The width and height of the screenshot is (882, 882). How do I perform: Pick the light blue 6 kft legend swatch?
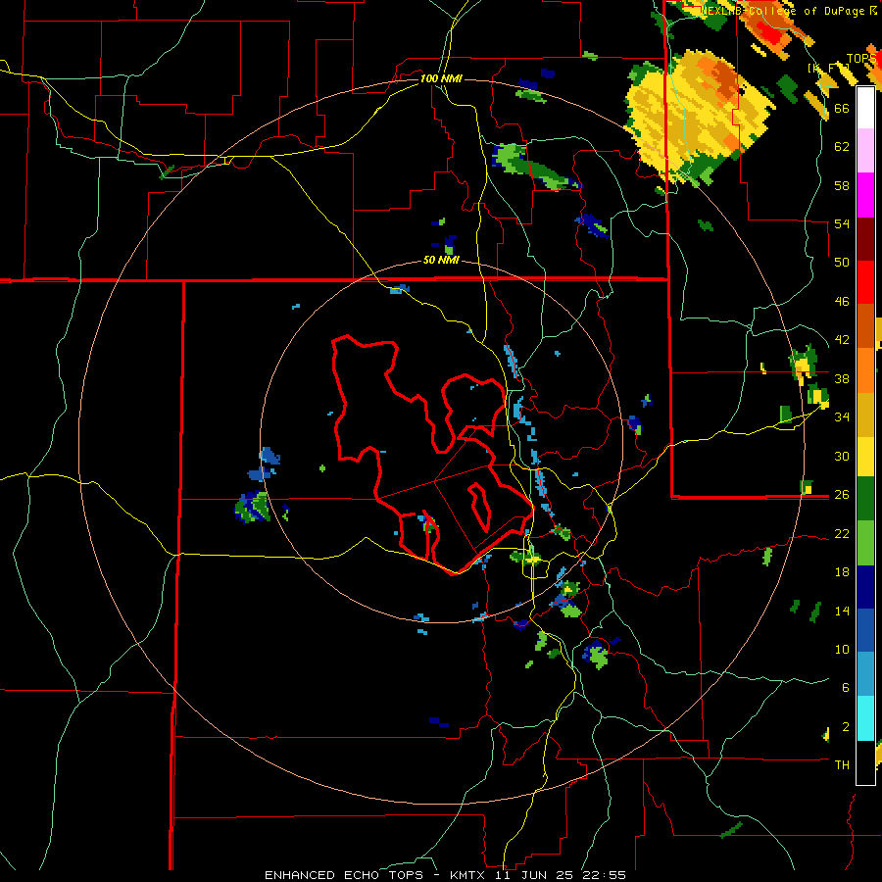point(865,674)
